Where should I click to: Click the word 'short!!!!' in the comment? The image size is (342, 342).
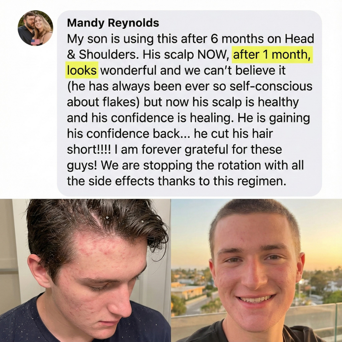coord(89,149)
